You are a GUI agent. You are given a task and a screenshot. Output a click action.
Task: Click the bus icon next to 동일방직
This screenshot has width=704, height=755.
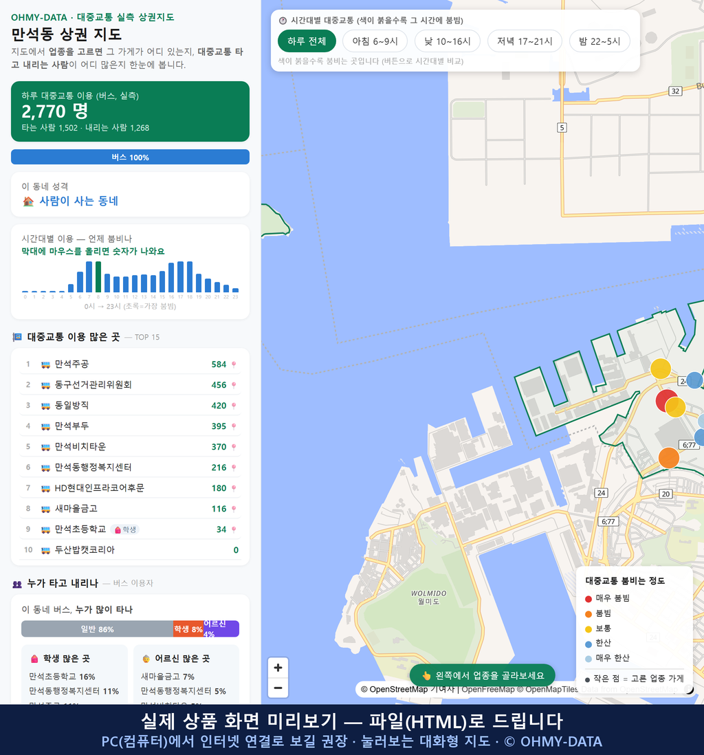tap(46, 406)
